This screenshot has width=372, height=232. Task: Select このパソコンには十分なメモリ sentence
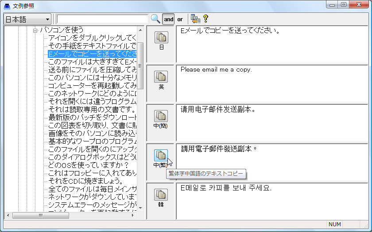(x=92, y=78)
